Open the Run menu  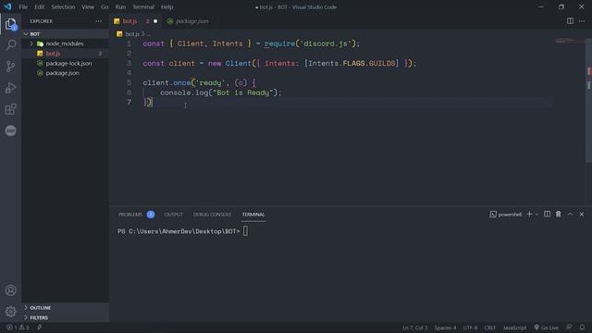point(120,6)
